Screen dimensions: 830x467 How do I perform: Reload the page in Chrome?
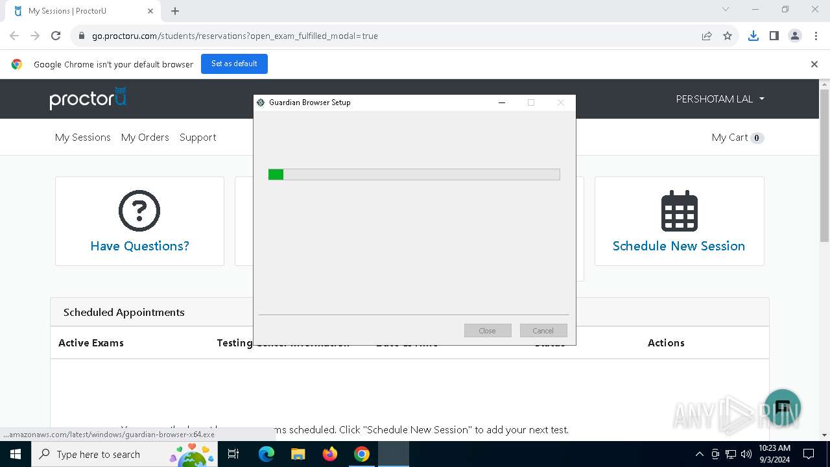point(56,36)
